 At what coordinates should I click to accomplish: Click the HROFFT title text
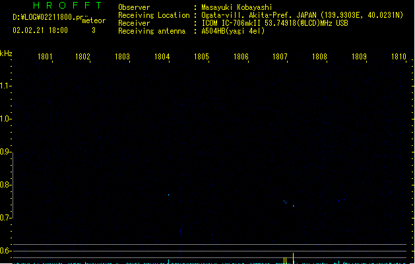point(67,5)
